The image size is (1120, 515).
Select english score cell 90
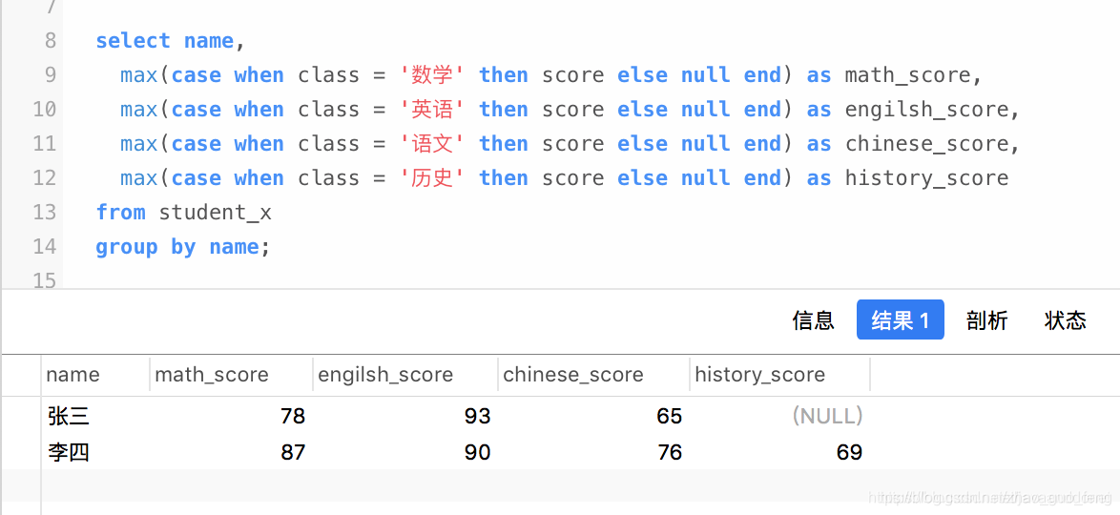[x=478, y=452]
